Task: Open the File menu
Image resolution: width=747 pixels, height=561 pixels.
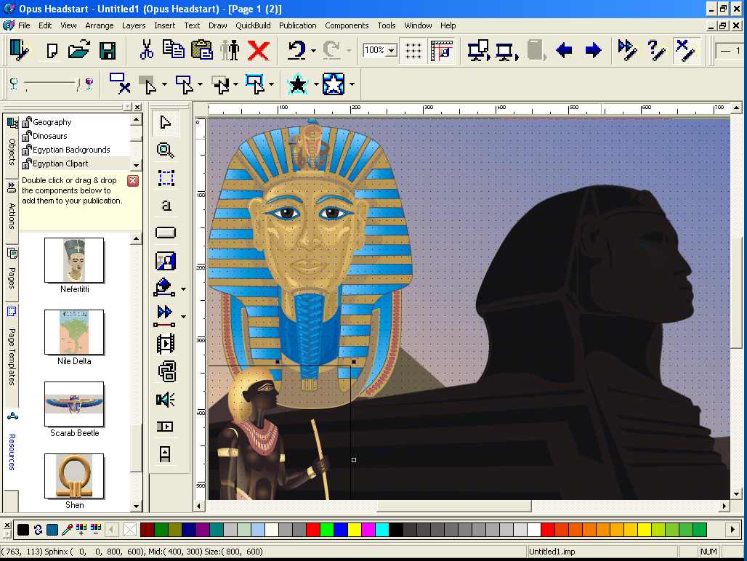Action: pos(24,25)
